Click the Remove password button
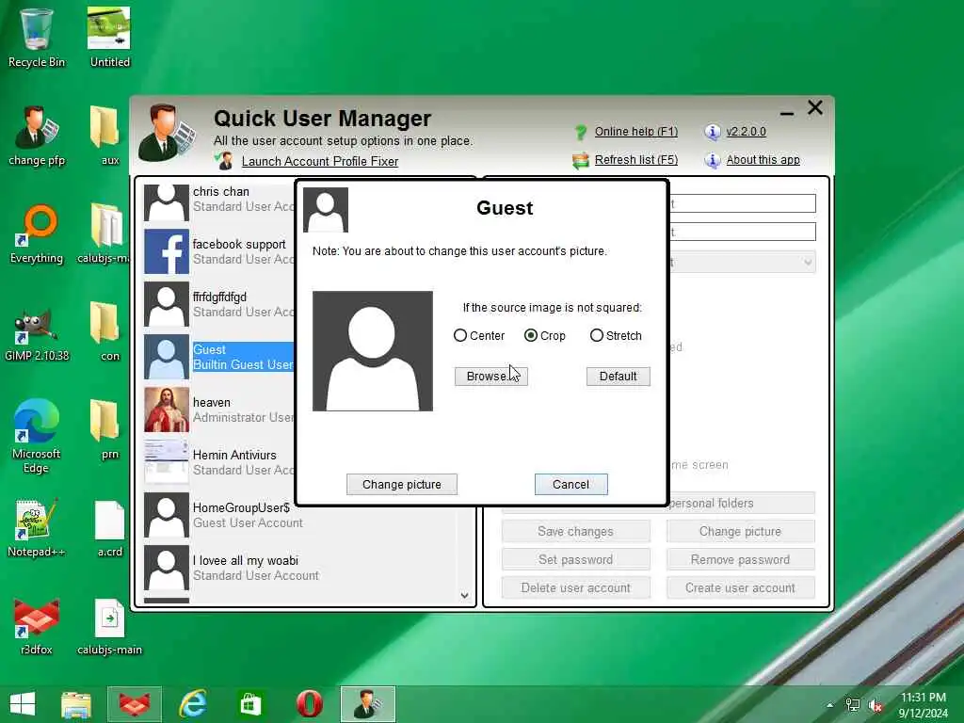 pos(740,559)
